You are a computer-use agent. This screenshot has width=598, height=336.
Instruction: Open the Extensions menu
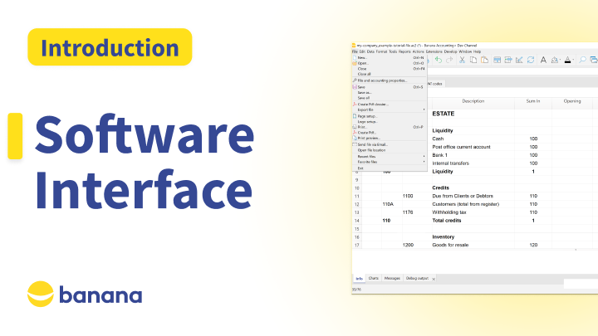pyautogui.click(x=434, y=51)
